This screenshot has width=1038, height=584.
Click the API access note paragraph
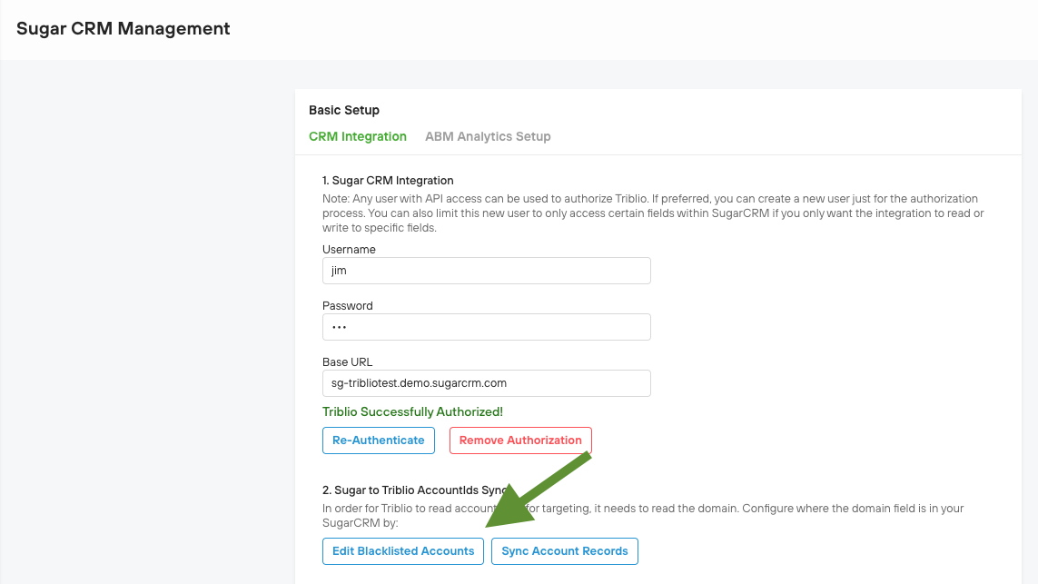[653, 213]
